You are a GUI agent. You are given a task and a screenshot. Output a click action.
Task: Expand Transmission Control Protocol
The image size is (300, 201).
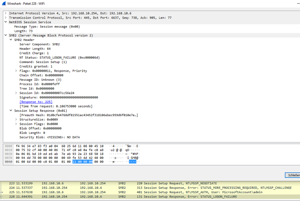(5, 17)
